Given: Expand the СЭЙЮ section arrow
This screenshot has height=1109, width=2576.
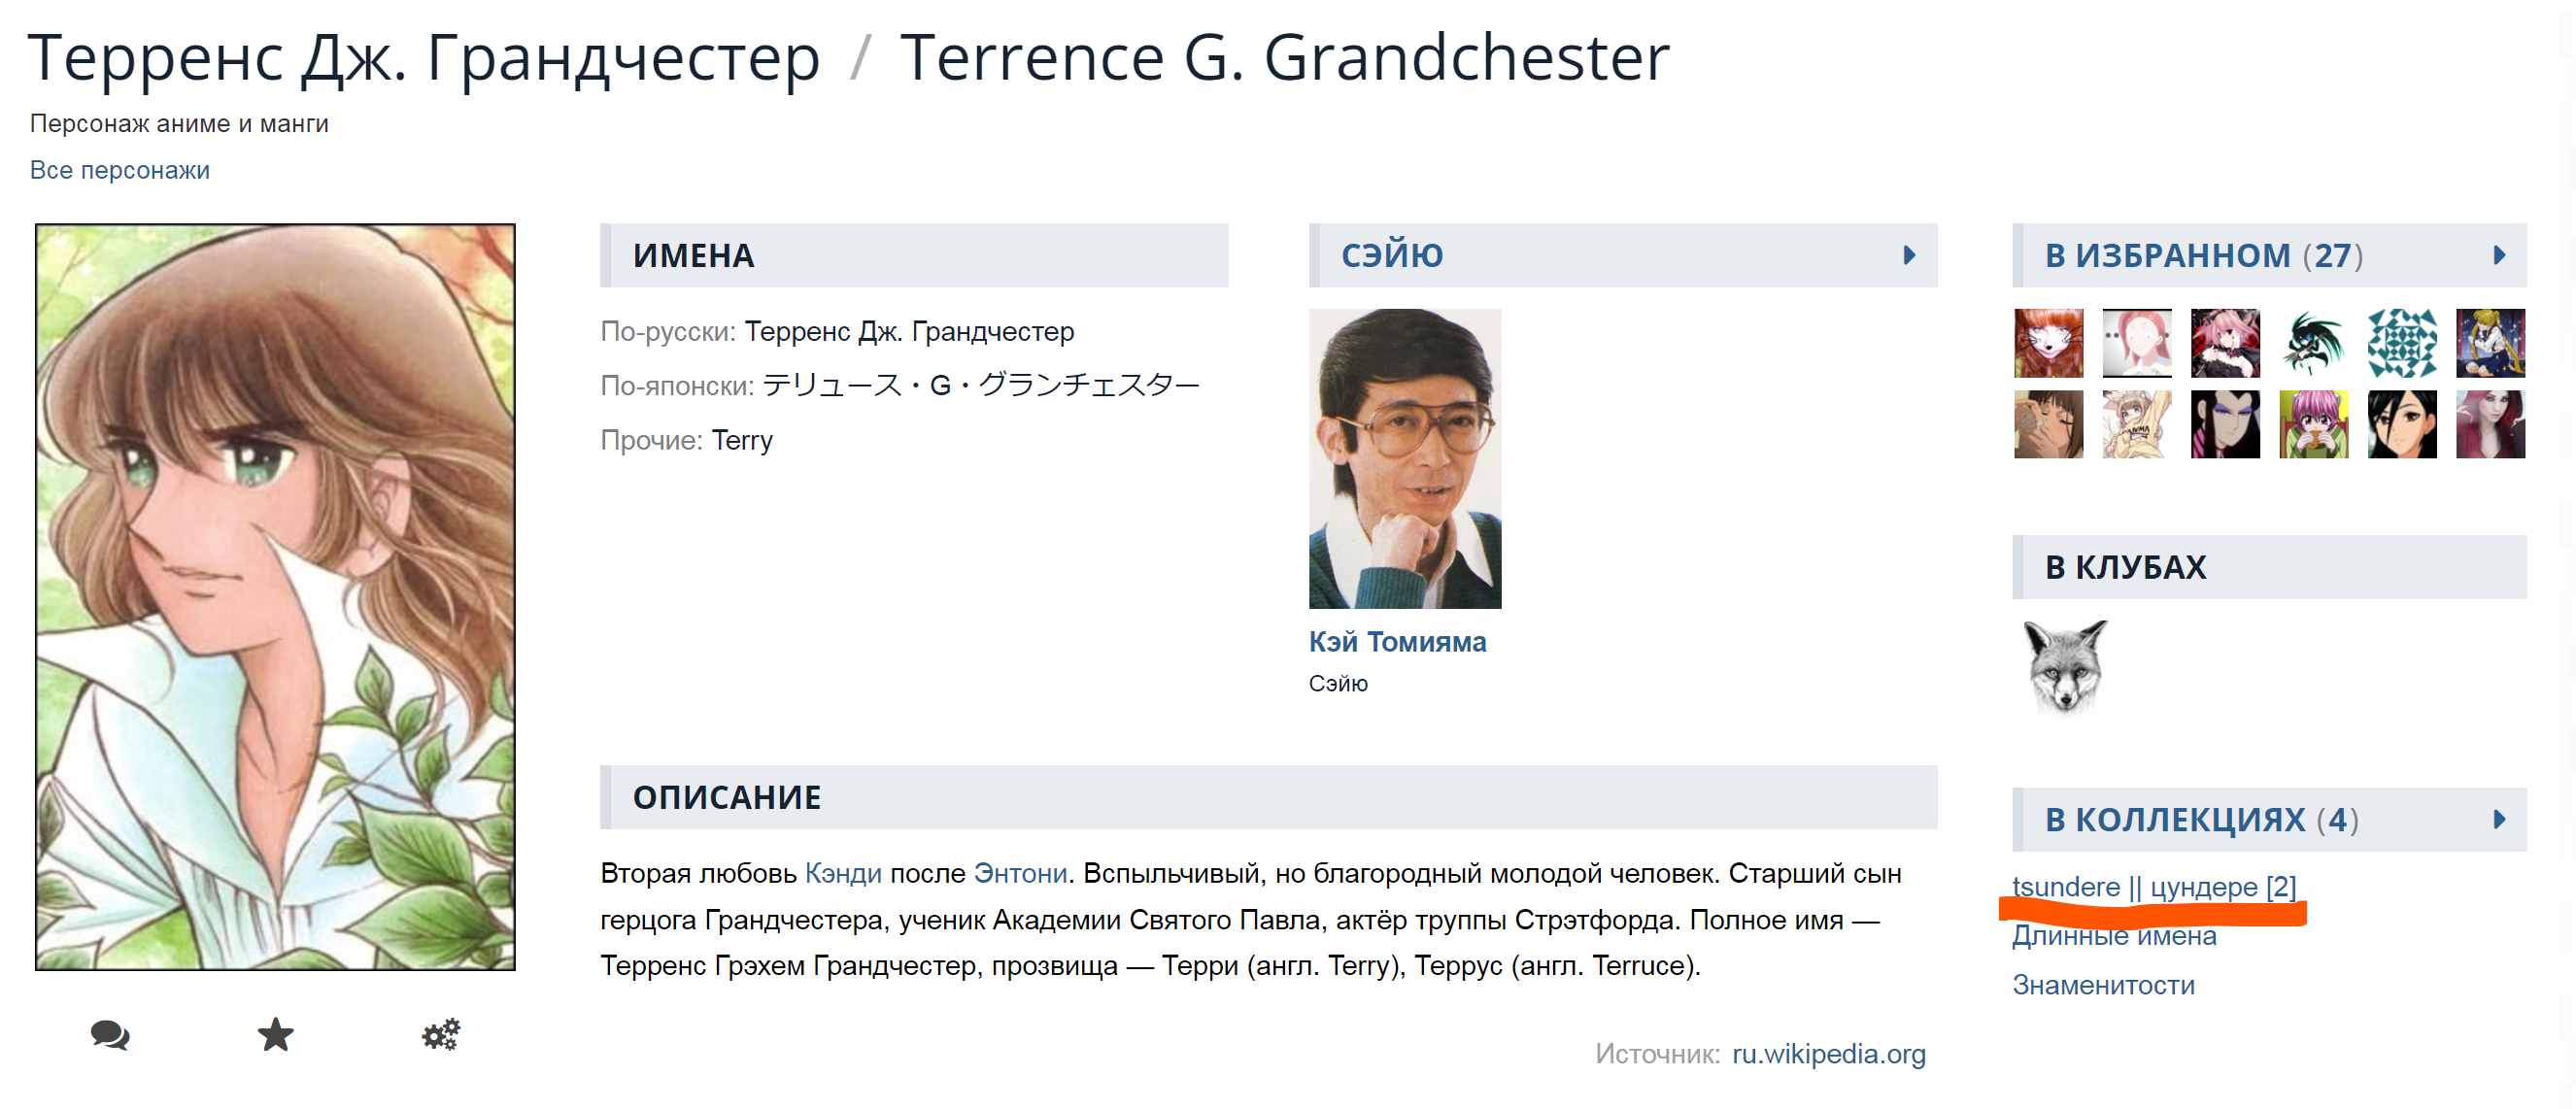Looking at the screenshot, I should click(x=1909, y=256).
